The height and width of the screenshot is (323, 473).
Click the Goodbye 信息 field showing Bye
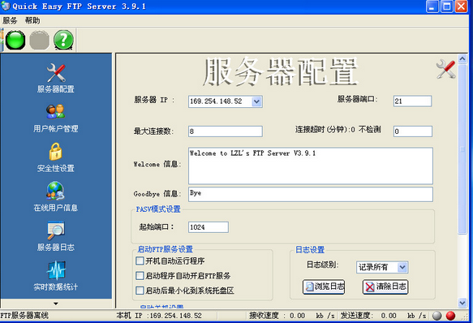point(311,195)
